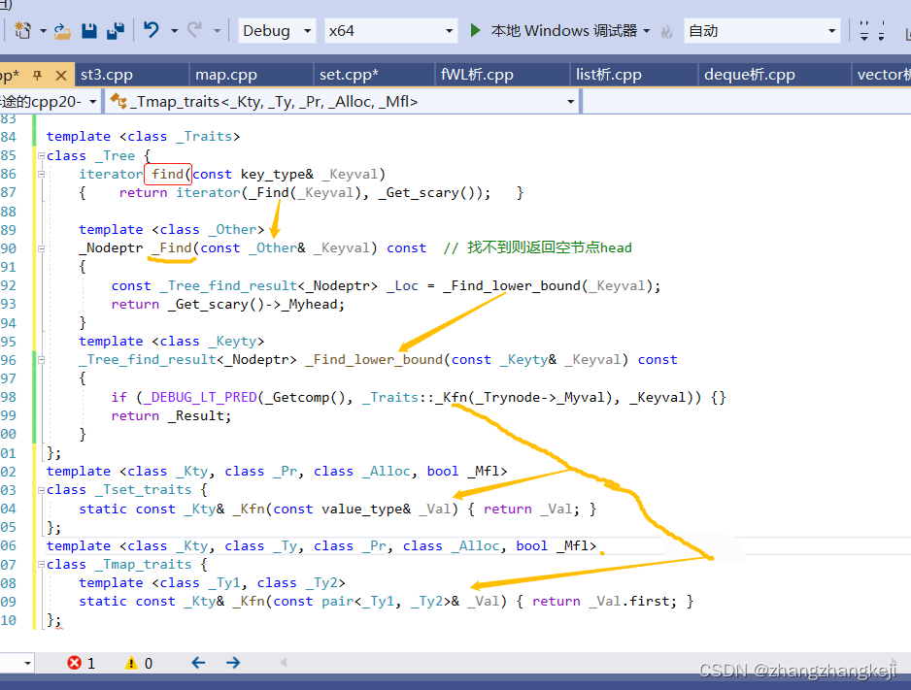This screenshot has height=690, width=911.
Task: Collapse the _Find_lower_bound function outline
Action: (x=41, y=360)
